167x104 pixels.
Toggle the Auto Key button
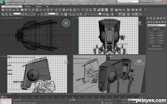124,100
